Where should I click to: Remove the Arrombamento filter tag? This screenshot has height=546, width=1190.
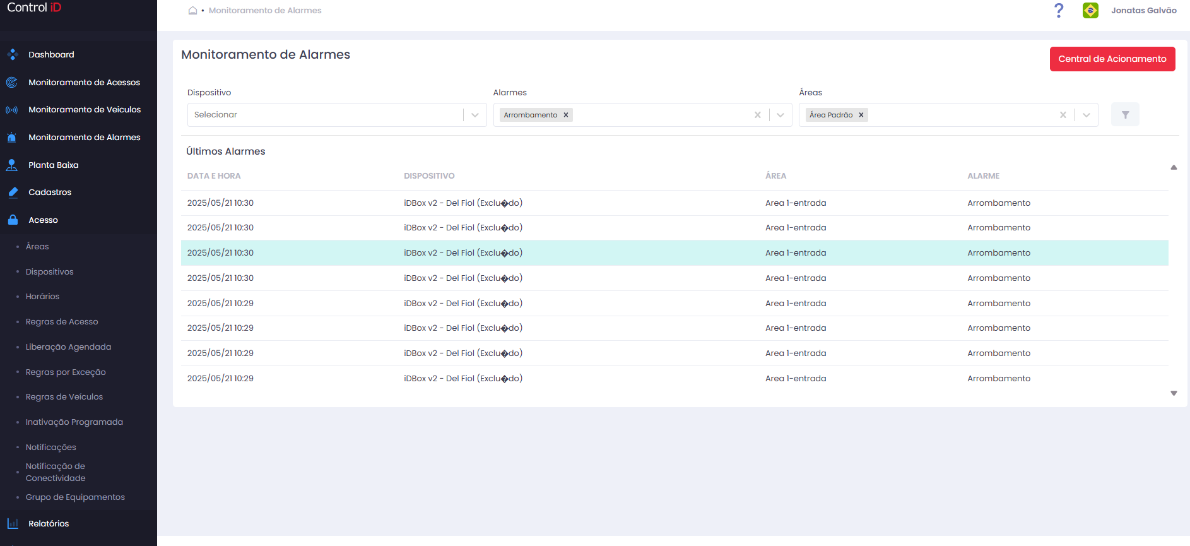(x=566, y=115)
